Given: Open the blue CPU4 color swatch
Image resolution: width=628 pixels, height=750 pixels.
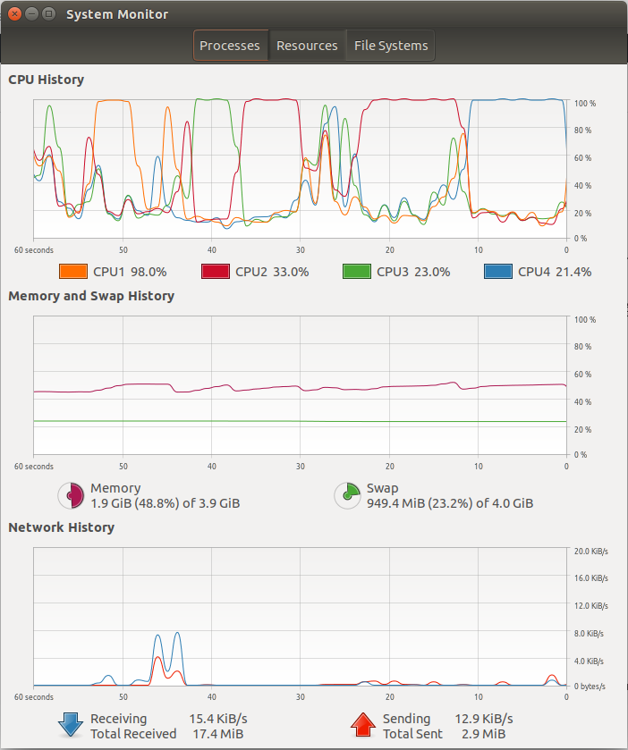Looking at the screenshot, I should pyautogui.click(x=498, y=272).
